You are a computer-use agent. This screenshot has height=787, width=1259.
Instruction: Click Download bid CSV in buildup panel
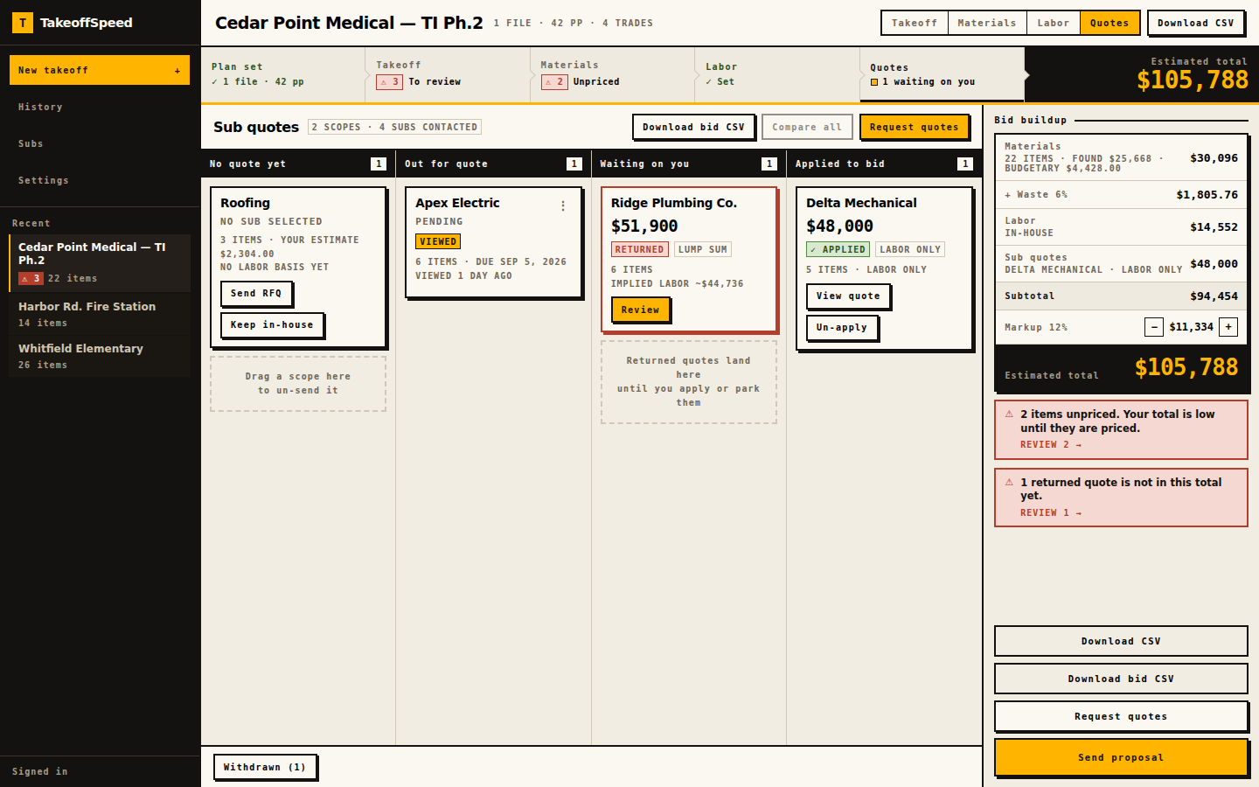pyautogui.click(x=1121, y=679)
